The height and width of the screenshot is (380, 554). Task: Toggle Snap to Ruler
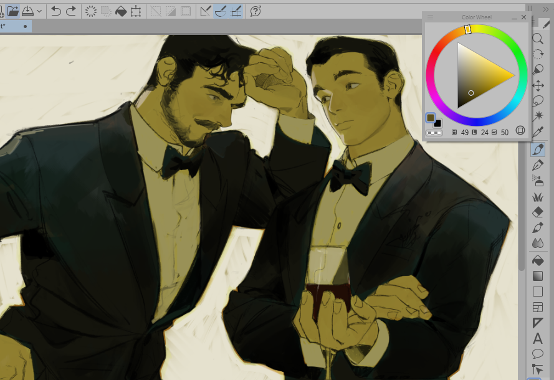point(205,11)
